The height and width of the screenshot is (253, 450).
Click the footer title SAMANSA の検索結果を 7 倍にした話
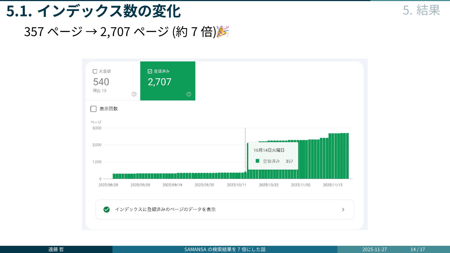225,249
